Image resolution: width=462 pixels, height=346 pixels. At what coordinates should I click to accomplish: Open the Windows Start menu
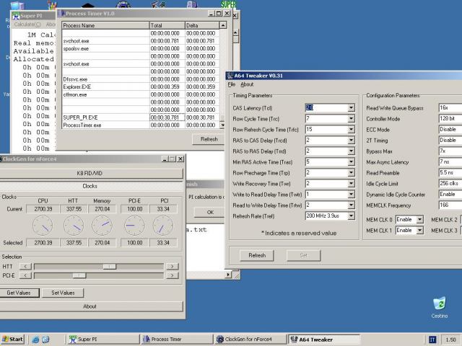[x=12, y=339]
